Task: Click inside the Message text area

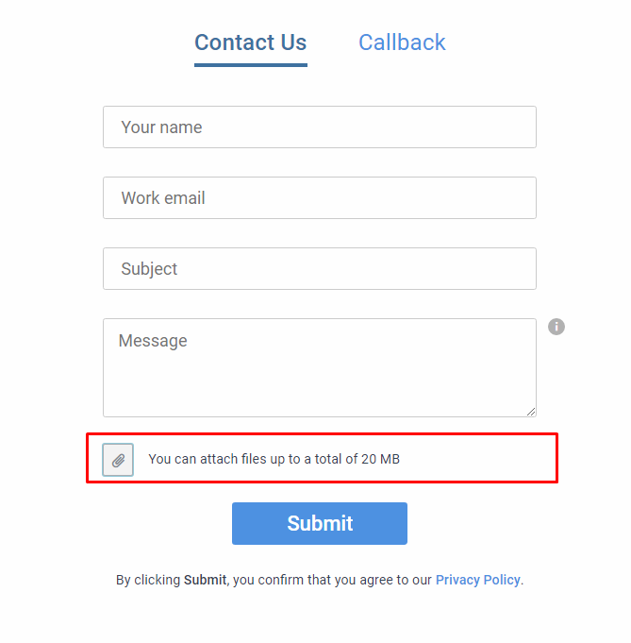Action: pos(320,367)
